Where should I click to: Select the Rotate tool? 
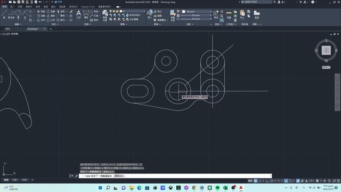tap(51, 12)
